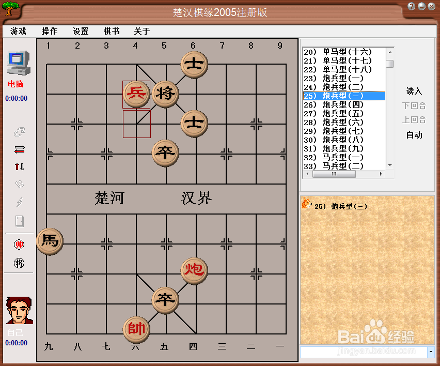Viewport: 440px width, 366px height.
Task: Select the black 将 piece
Action: tap(166, 94)
